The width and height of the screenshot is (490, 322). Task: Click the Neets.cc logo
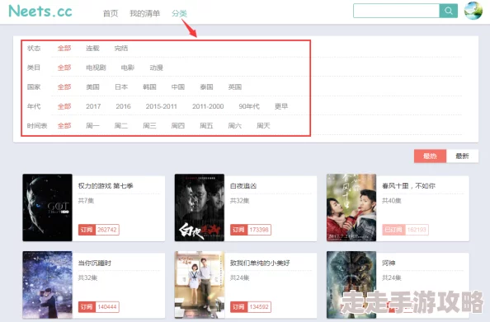coord(40,12)
